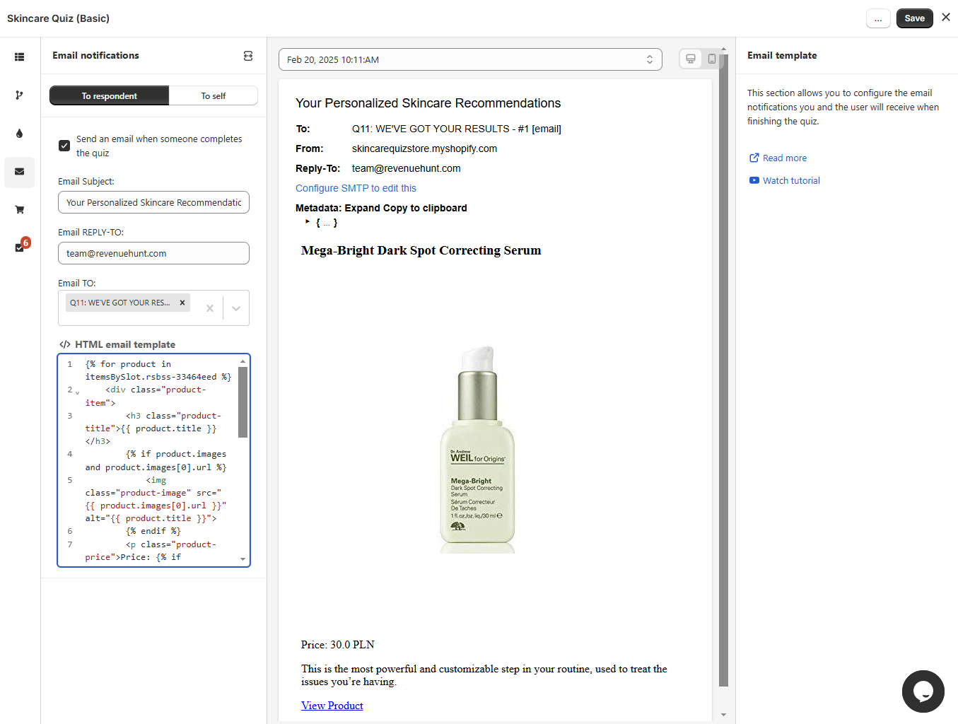The width and height of the screenshot is (958, 724).
Task: Select the email envelope sidebar icon
Action: point(19,172)
